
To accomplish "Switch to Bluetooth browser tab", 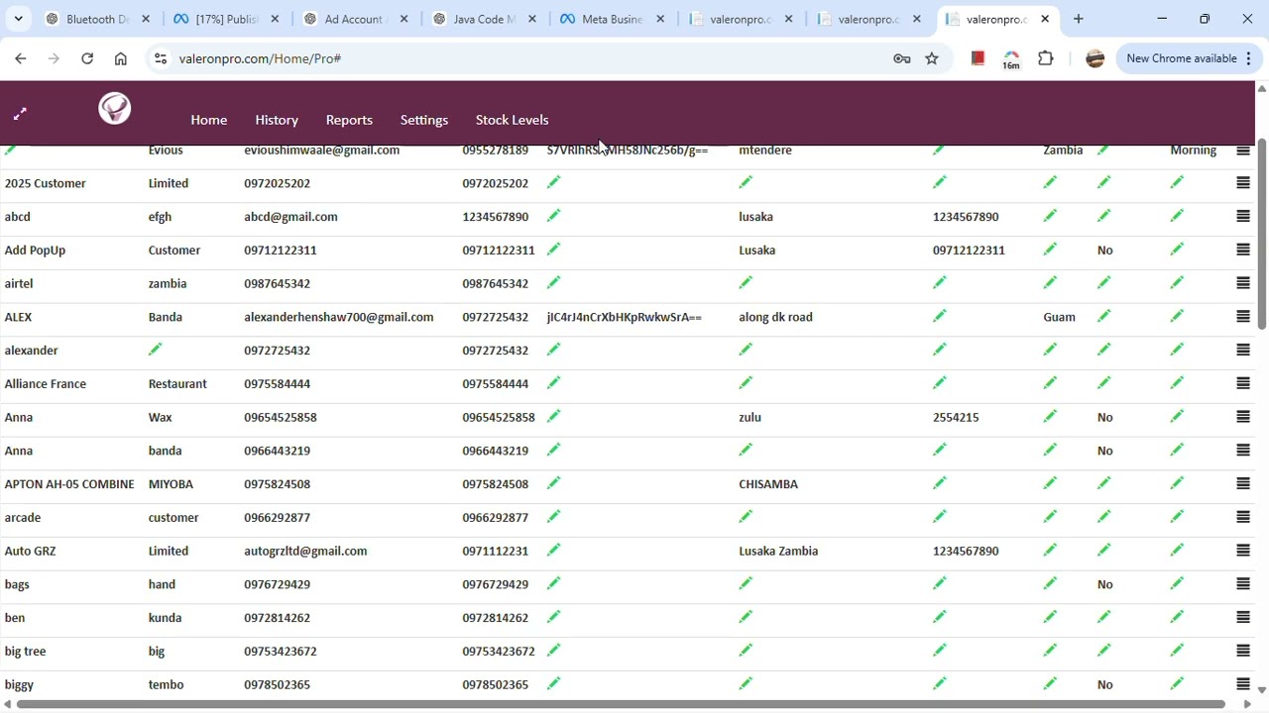I will point(97,19).
